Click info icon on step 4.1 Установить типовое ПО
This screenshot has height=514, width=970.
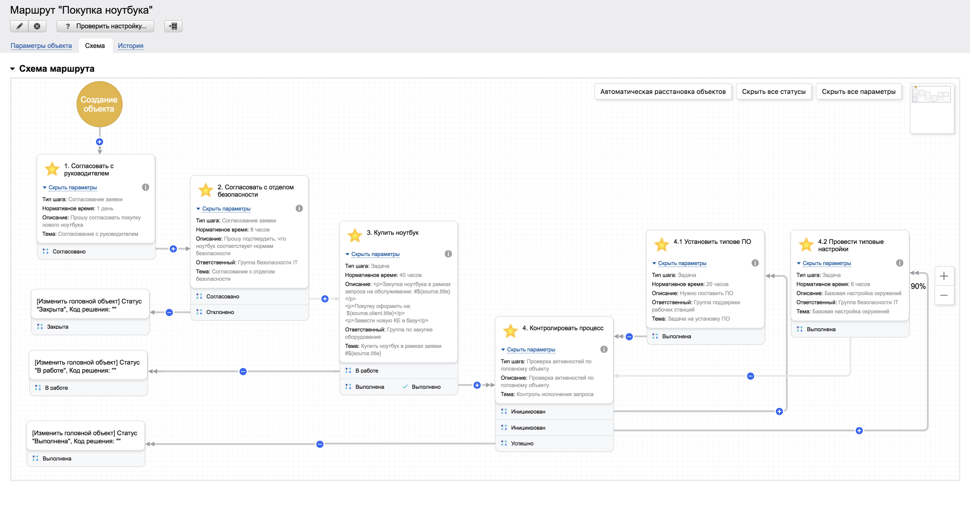[755, 263]
